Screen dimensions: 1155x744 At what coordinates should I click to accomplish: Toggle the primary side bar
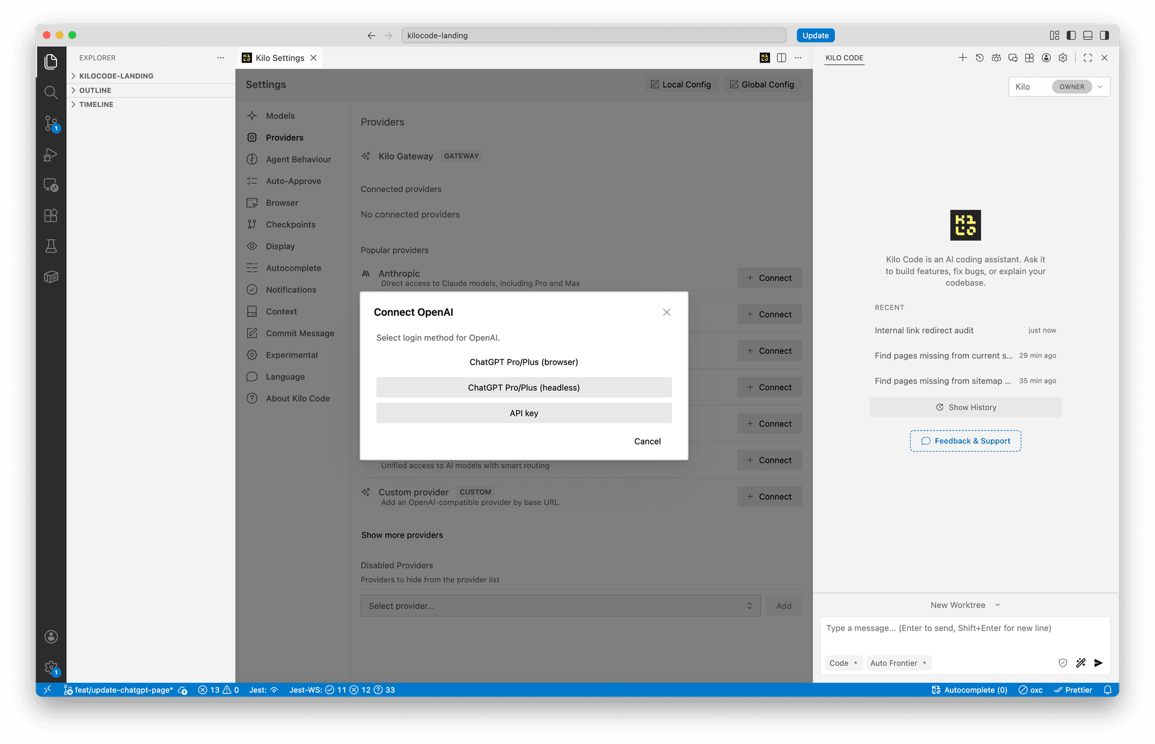click(x=1071, y=35)
